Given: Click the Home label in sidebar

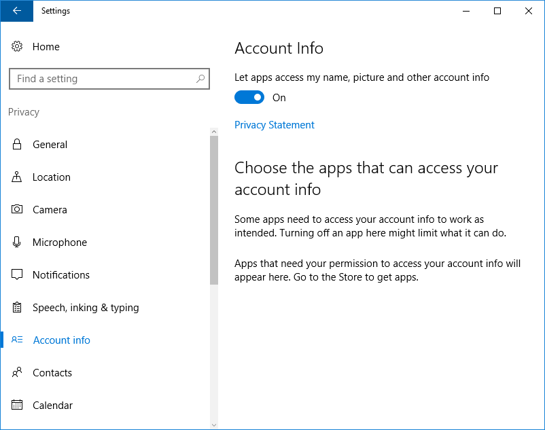Looking at the screenshot, I should [46, 47].
